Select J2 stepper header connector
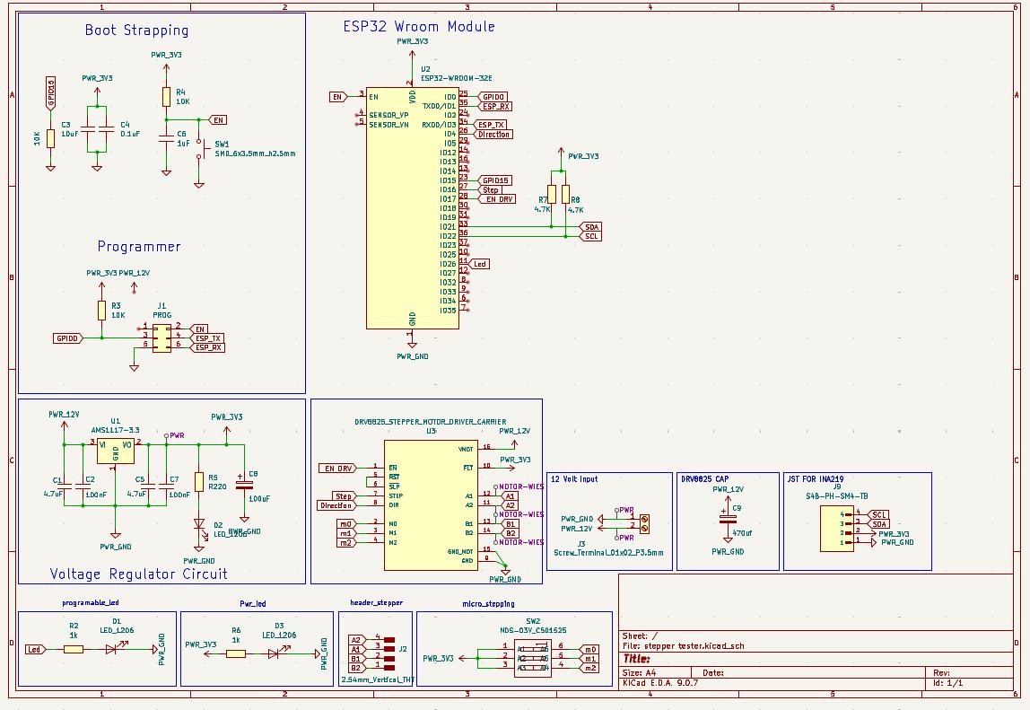1030x710 pixels. click(x=389, y=653)
